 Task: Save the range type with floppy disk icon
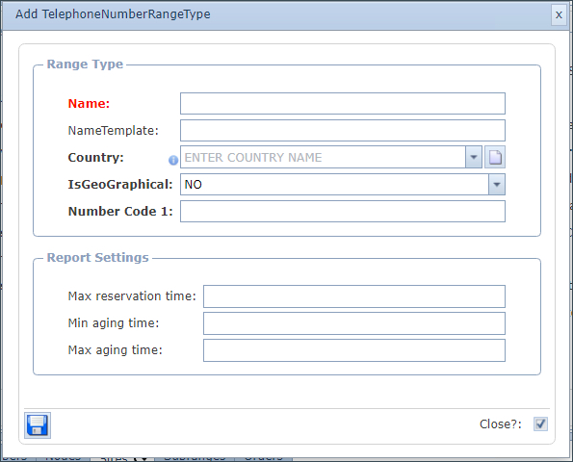38,425
